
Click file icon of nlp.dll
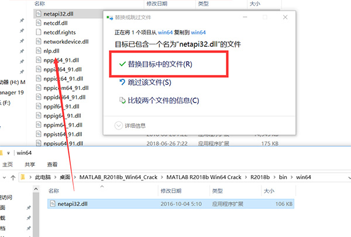39,51
